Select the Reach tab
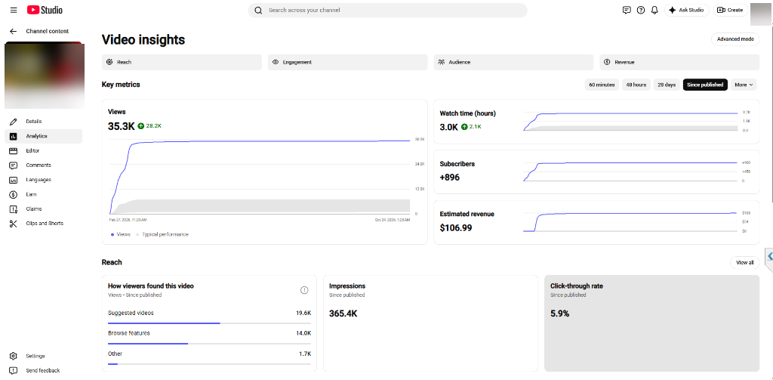This screenshot has height=380, width=773. (x=181, y=62)
